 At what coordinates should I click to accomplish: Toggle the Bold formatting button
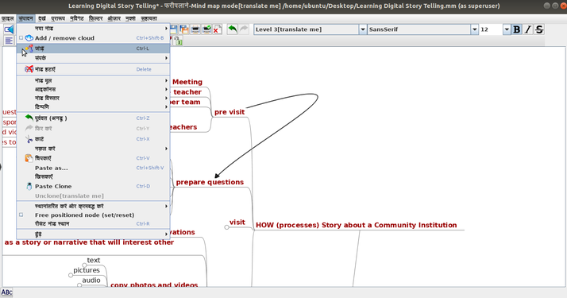(x=517, y=29)
